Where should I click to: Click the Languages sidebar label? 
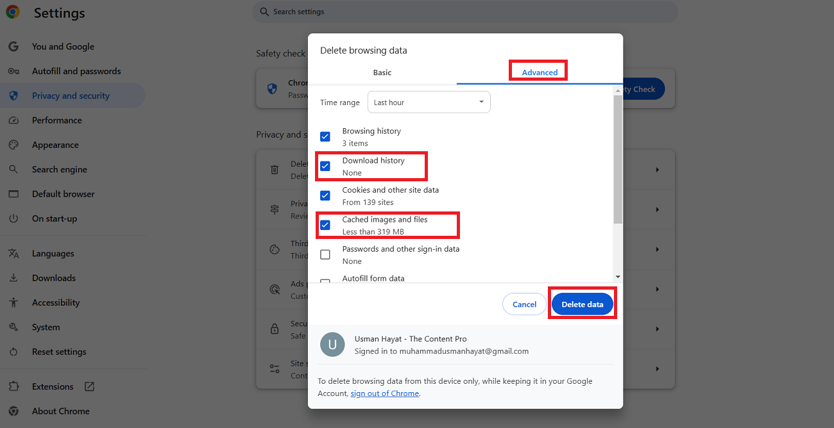pos(53,254)
